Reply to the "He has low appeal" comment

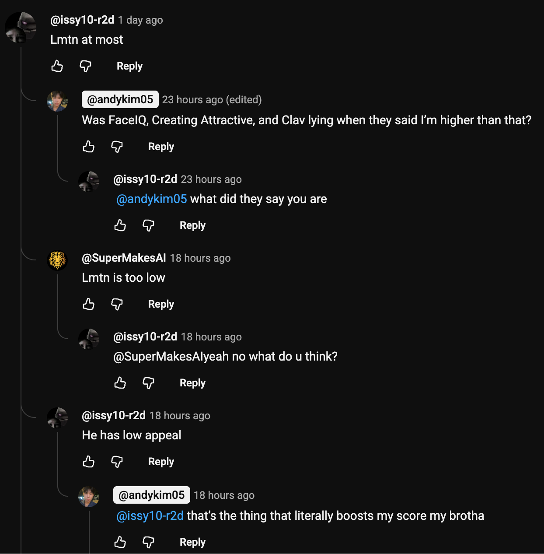161,462
